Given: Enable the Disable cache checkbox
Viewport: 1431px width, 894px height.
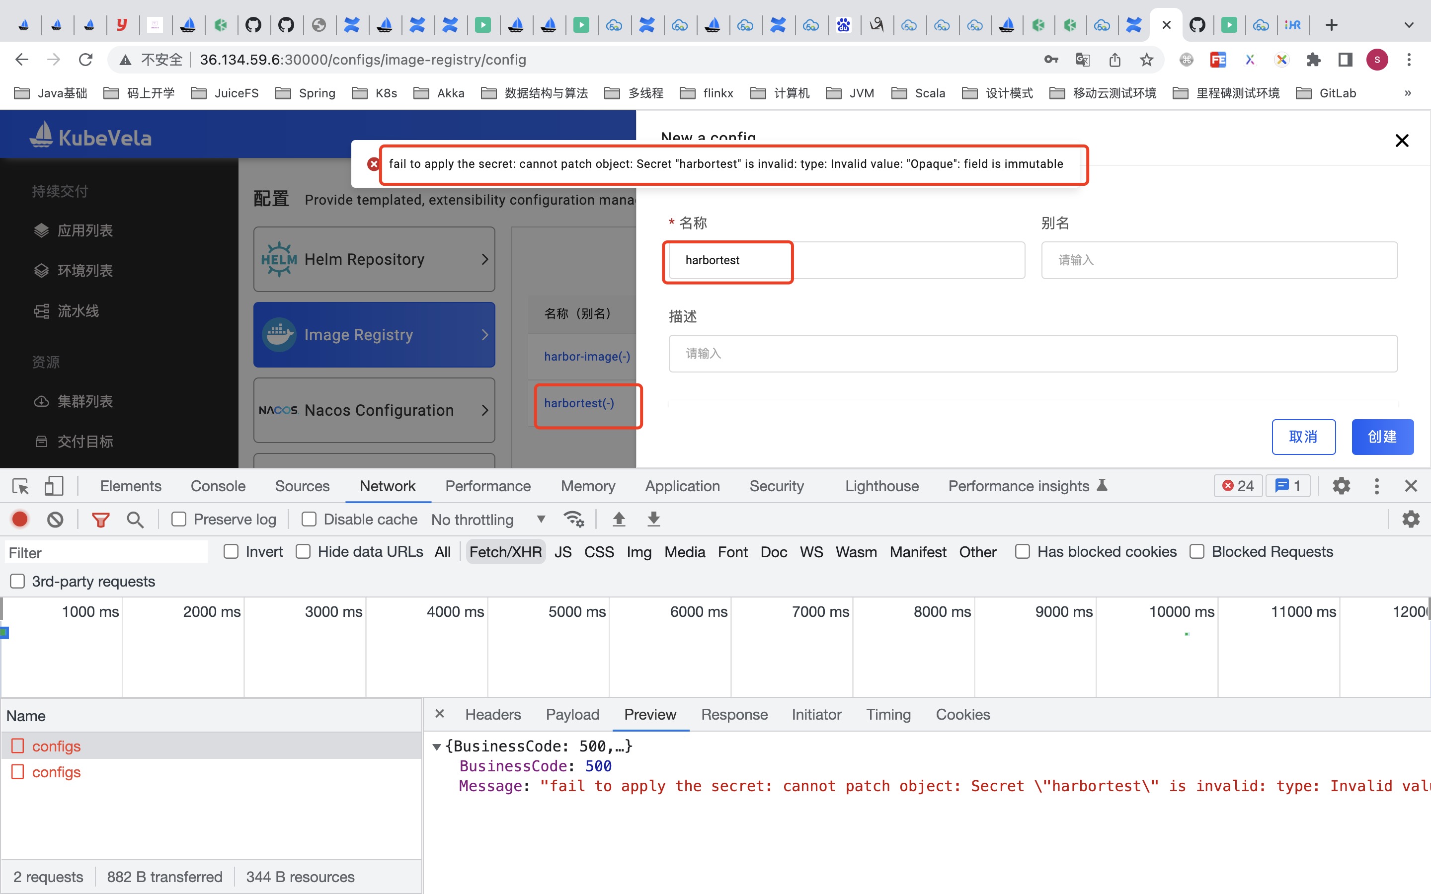Looking at the screenshot, I should click(x=309, y=519).
